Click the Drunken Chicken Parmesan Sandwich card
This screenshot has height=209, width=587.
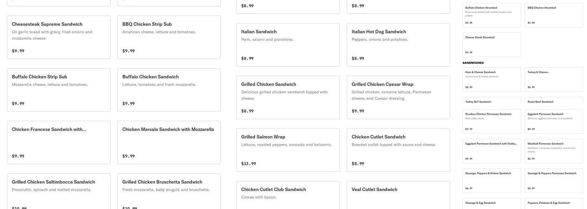click(x=492, y=121)
